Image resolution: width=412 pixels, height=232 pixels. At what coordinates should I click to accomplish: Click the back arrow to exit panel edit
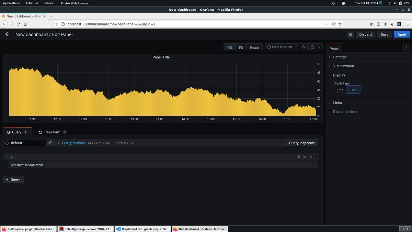7,34
